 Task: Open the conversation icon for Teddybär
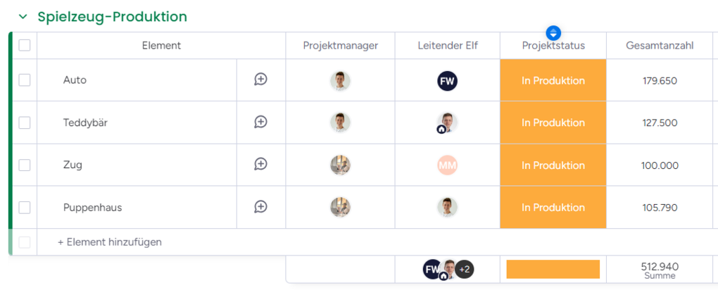(x=260, y=122)
